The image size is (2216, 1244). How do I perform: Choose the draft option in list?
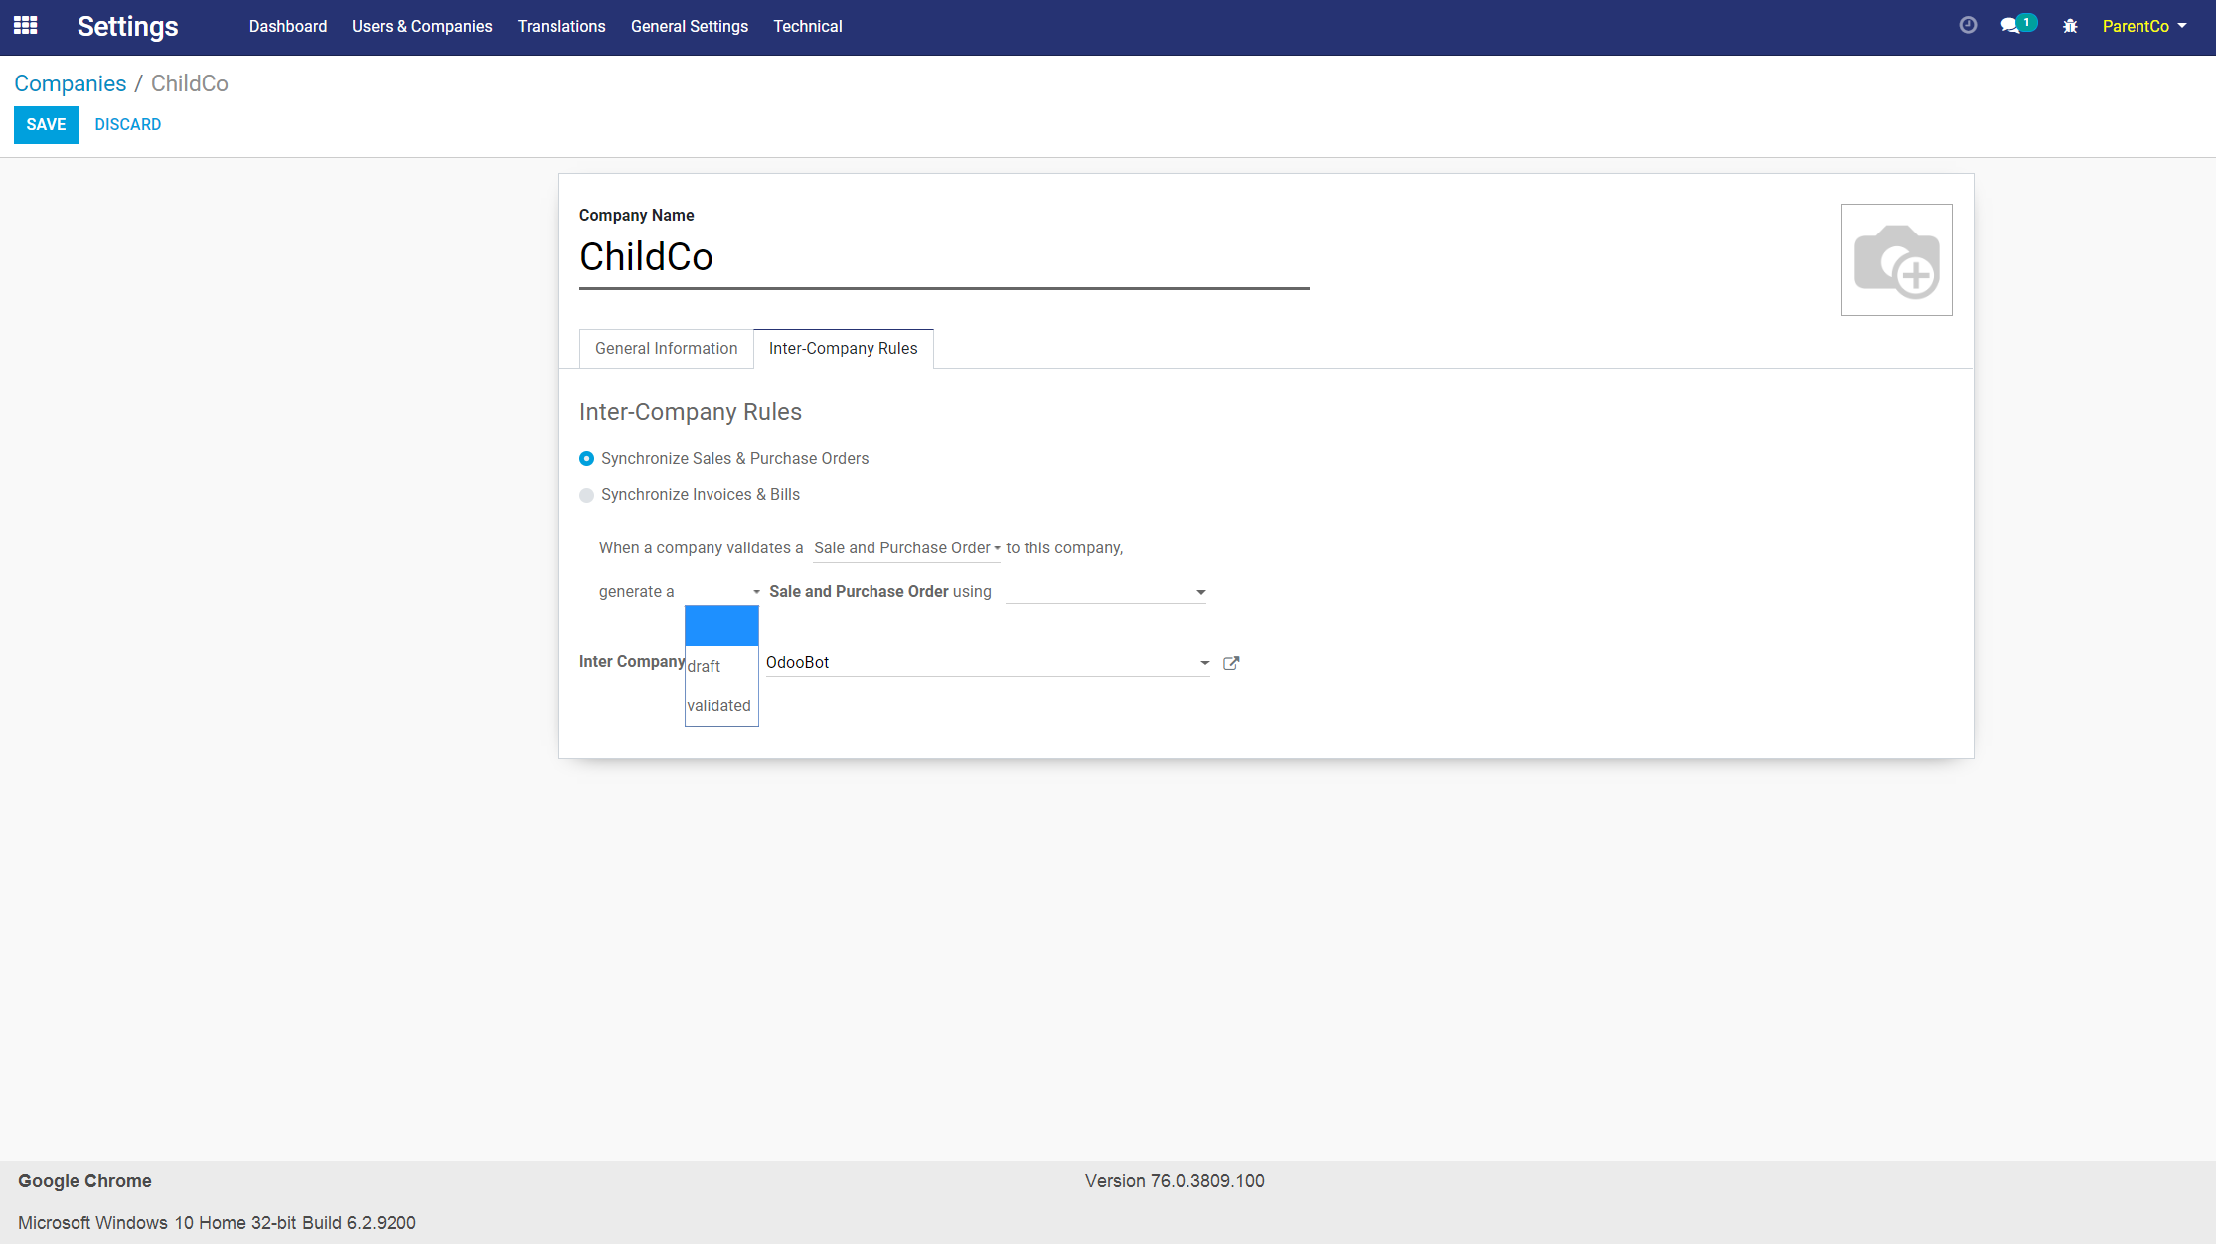[705, 666]
